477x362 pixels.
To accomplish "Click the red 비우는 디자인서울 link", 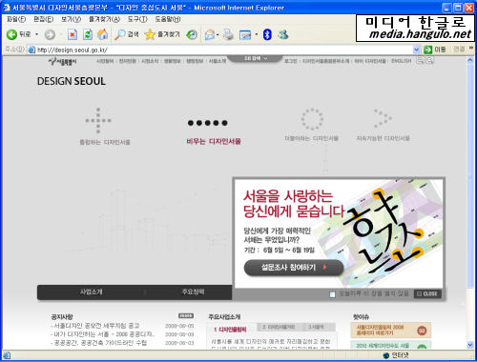I will [214, 142].
